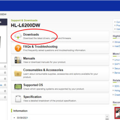Click the Manuals binders icon

pyautogui.click(x=18, y=60)
